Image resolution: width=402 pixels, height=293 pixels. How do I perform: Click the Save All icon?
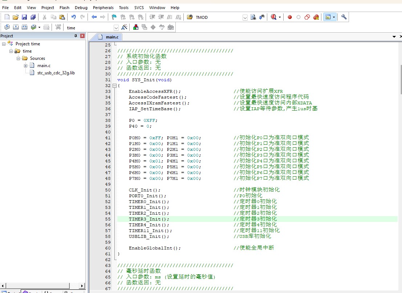coord(33,17)
